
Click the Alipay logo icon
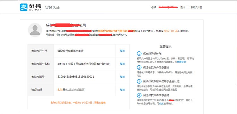24,7
